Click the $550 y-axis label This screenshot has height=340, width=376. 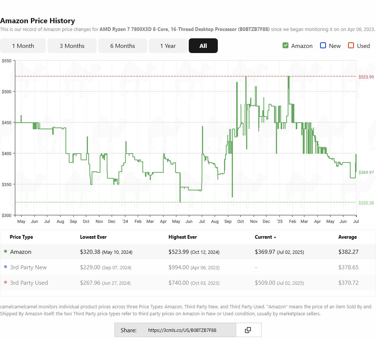point(7,61)
